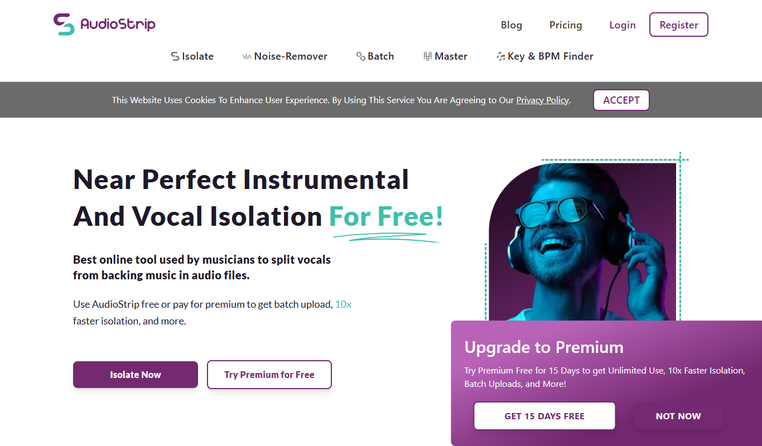Click the Register button
Image resolution: width=762 pixels, height=446 pixels.
coord(679,25)
